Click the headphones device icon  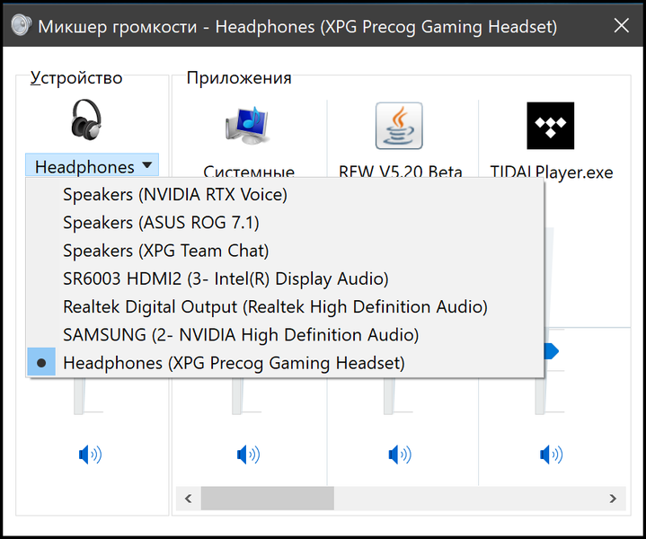pyautogui.click(x=86, y=119)
